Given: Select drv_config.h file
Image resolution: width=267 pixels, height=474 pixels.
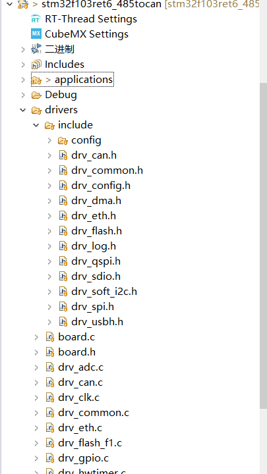Looking at the screenshot, I should coord(101,186).
